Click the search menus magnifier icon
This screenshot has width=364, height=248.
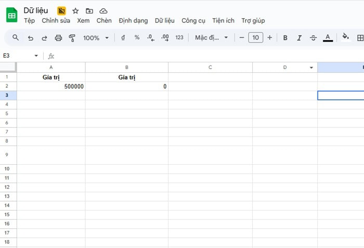pos(16,37)
